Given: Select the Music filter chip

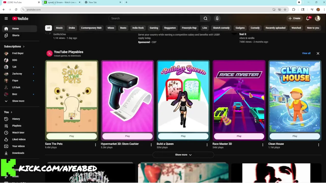Looking at the screenshot, I should click(x=59, y=28).
